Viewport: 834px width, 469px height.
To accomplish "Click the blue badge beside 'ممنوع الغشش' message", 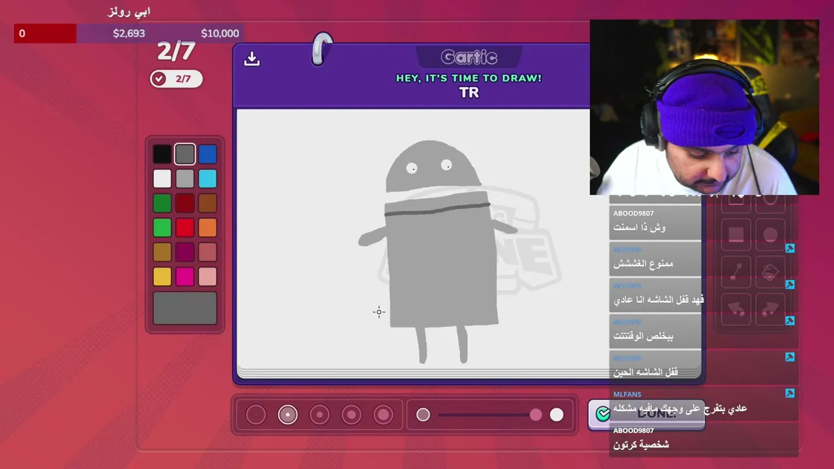I will pos(790,248).
